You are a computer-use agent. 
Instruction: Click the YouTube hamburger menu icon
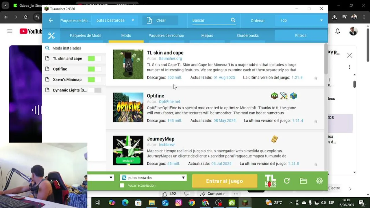[x=10, y=31]
